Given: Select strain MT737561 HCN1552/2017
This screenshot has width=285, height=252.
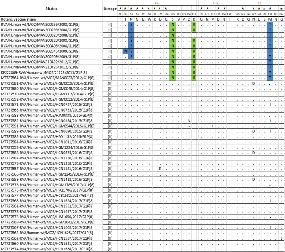Looking at the screenshot, I should click(47, 206).
